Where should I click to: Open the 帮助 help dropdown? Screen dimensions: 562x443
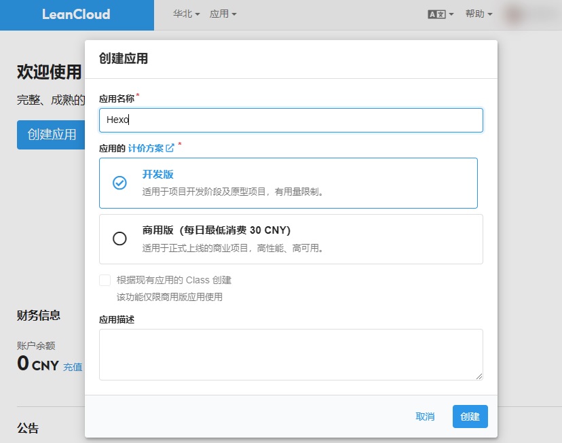pos(479,14)
